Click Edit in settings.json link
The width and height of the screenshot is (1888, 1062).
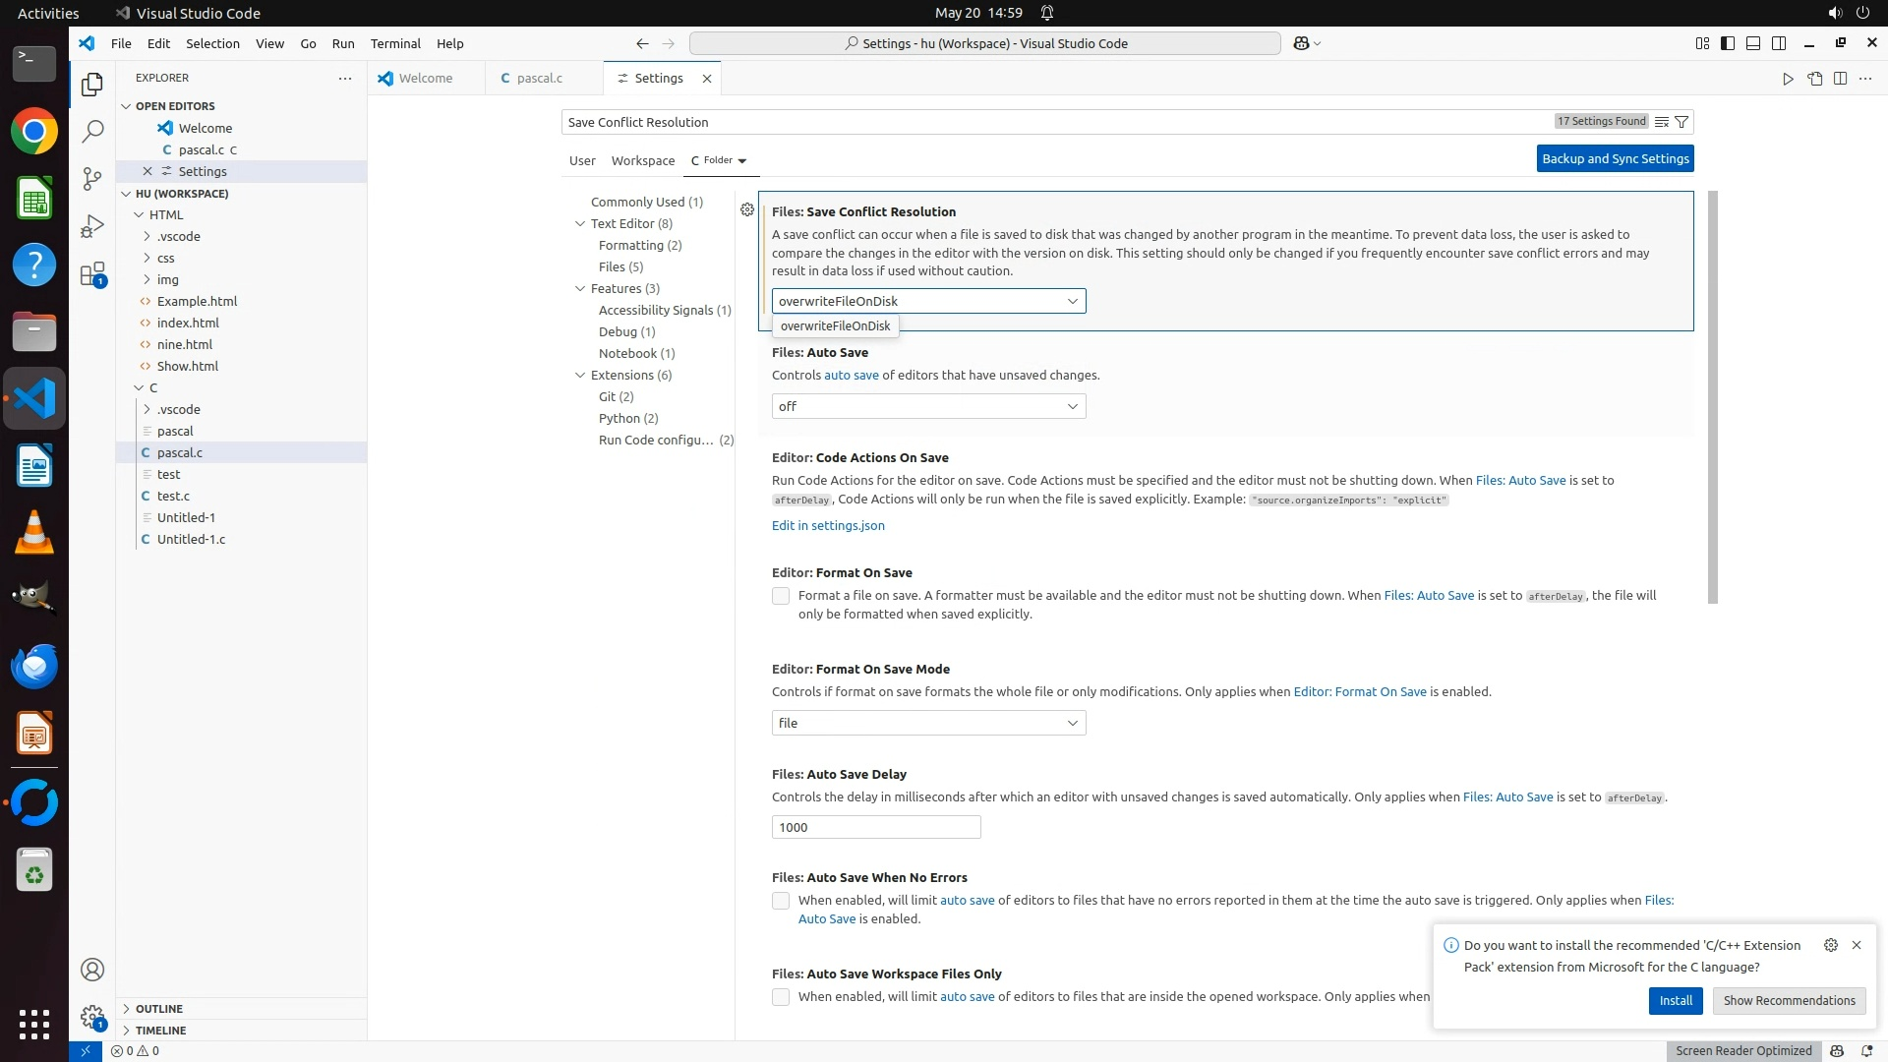pyautogui.click(x=828, y=525)
